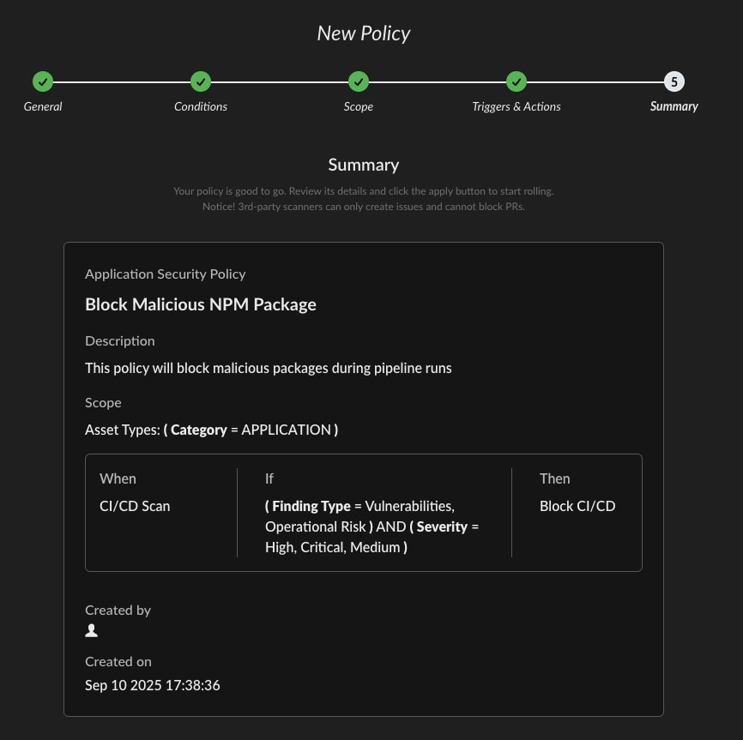Select the Triggers & Actions step label

coord(516,106)
